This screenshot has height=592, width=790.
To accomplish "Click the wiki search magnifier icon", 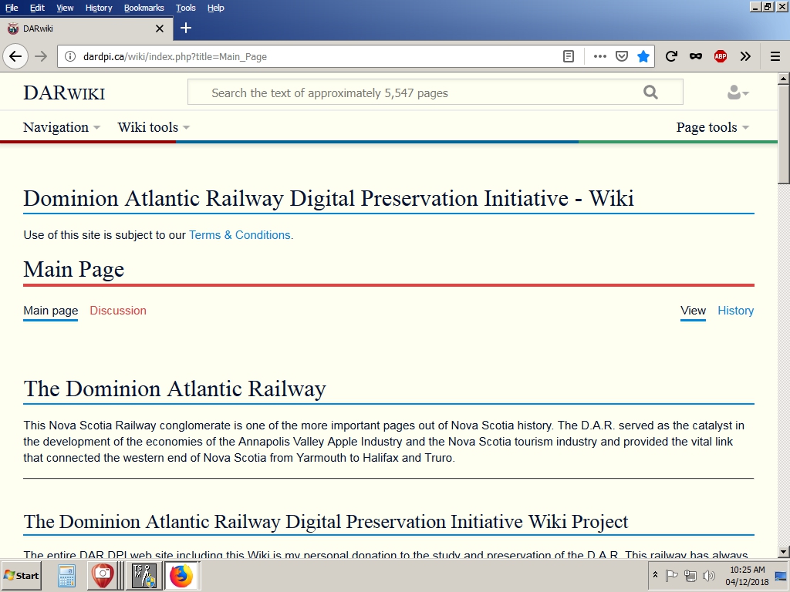I will click(650, 92).
